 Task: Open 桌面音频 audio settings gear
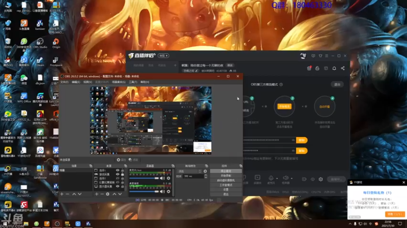168,192
